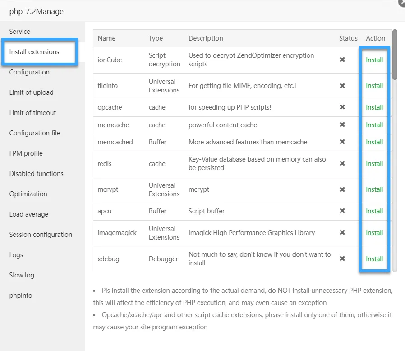
Task: Go to Limit of upload
Action: tap(31, 92)
